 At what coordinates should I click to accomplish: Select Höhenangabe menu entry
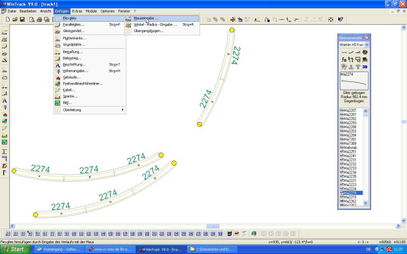90,71
